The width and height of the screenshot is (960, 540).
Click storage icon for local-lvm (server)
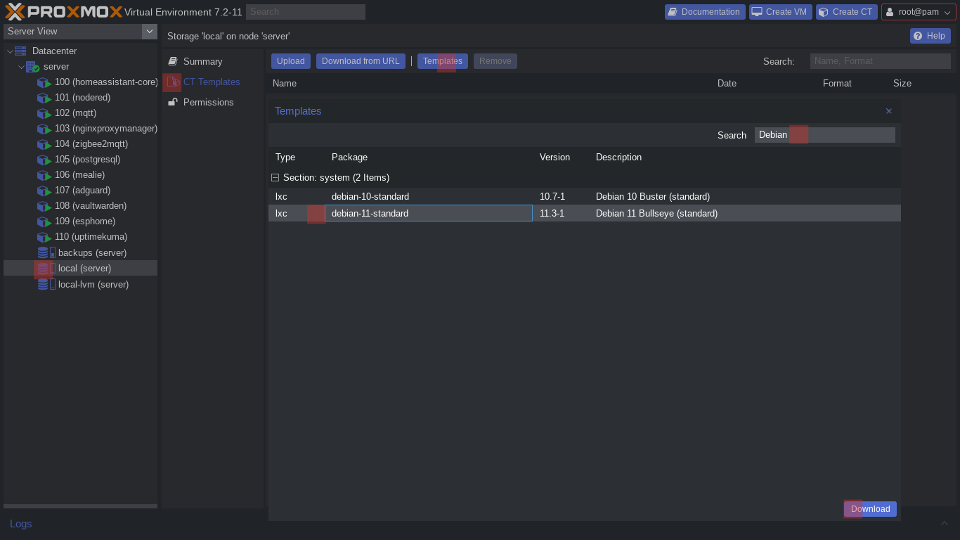click(x=46, y=284)
